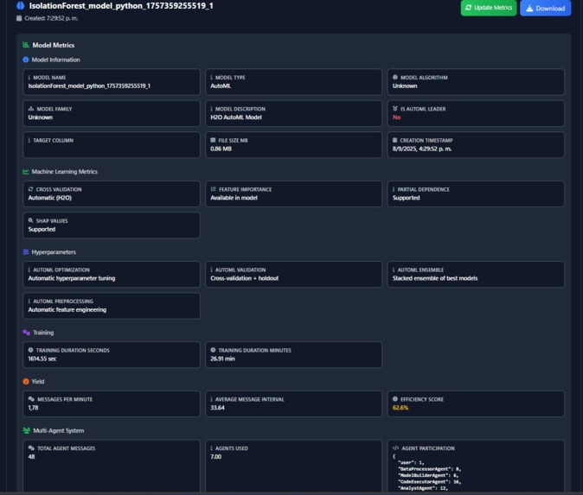Image resolution: width=583 pixels, height=495 pixels.
Task: Click the Model Metrics chart icon
Action: [x=26, y=45]
